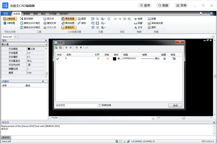Viewport: 217px width, 144px height.
Task: Expand the zoom in dropdown arrow
Action: coord(105,19)
